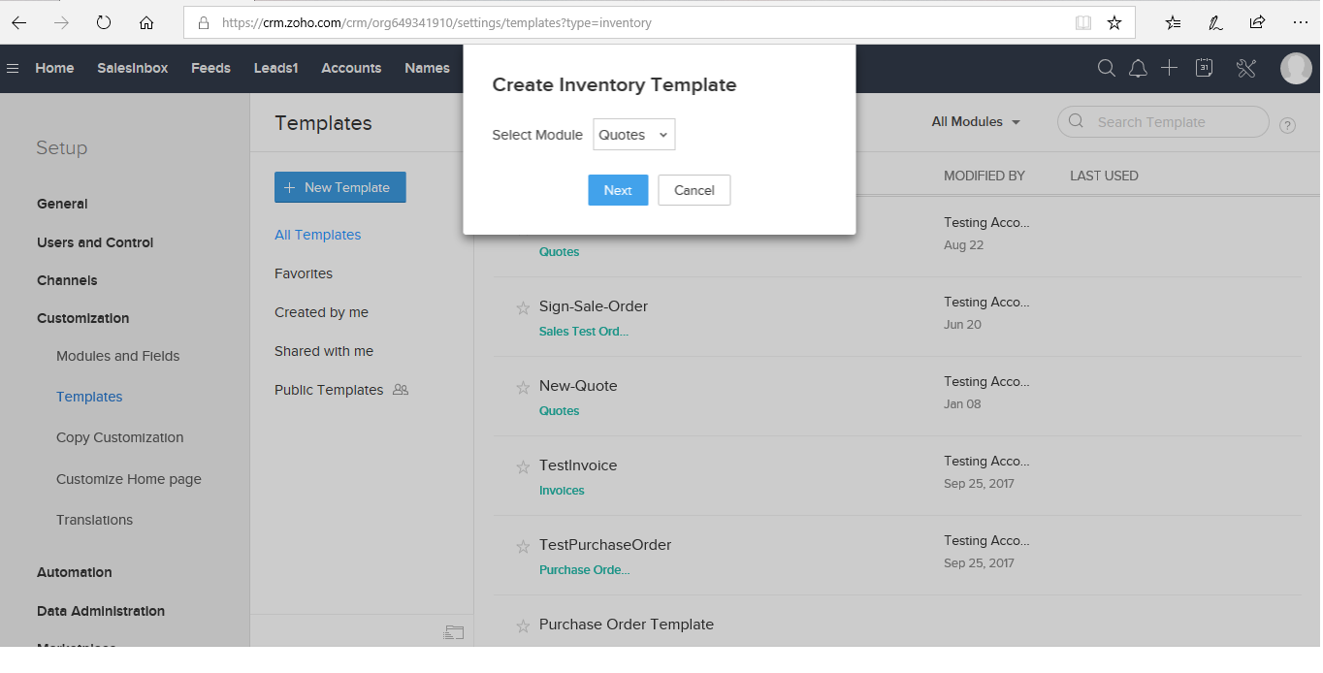Viewport: 1323px width, 673px height.
Task: Open the browser home page
Action: pos(146,22)
